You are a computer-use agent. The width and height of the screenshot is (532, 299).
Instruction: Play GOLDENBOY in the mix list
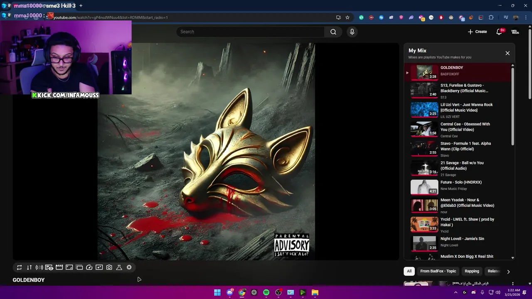click(458, 72)
